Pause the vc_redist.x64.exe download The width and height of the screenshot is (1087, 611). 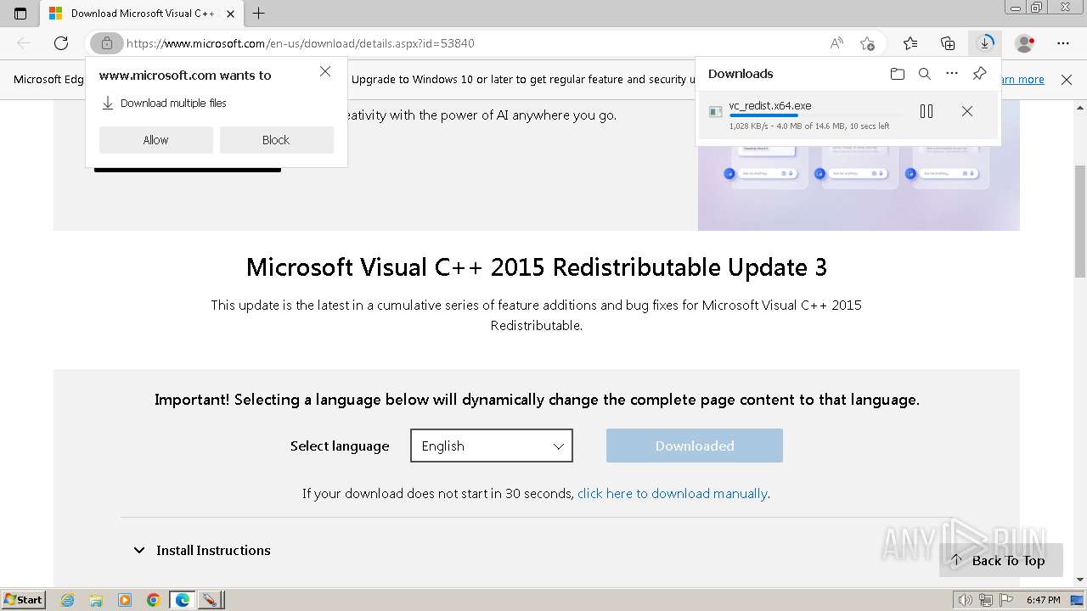coord(926,111)
